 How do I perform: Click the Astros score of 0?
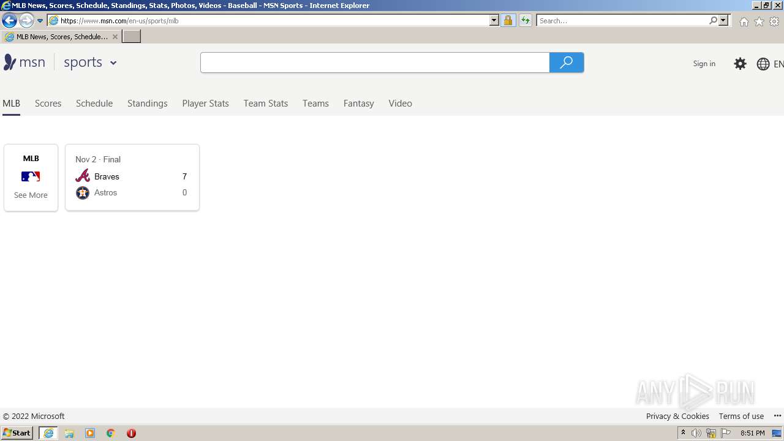(184, 192)
